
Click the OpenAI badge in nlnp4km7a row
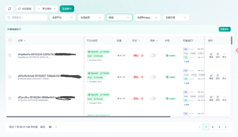(x=93, y=52)
